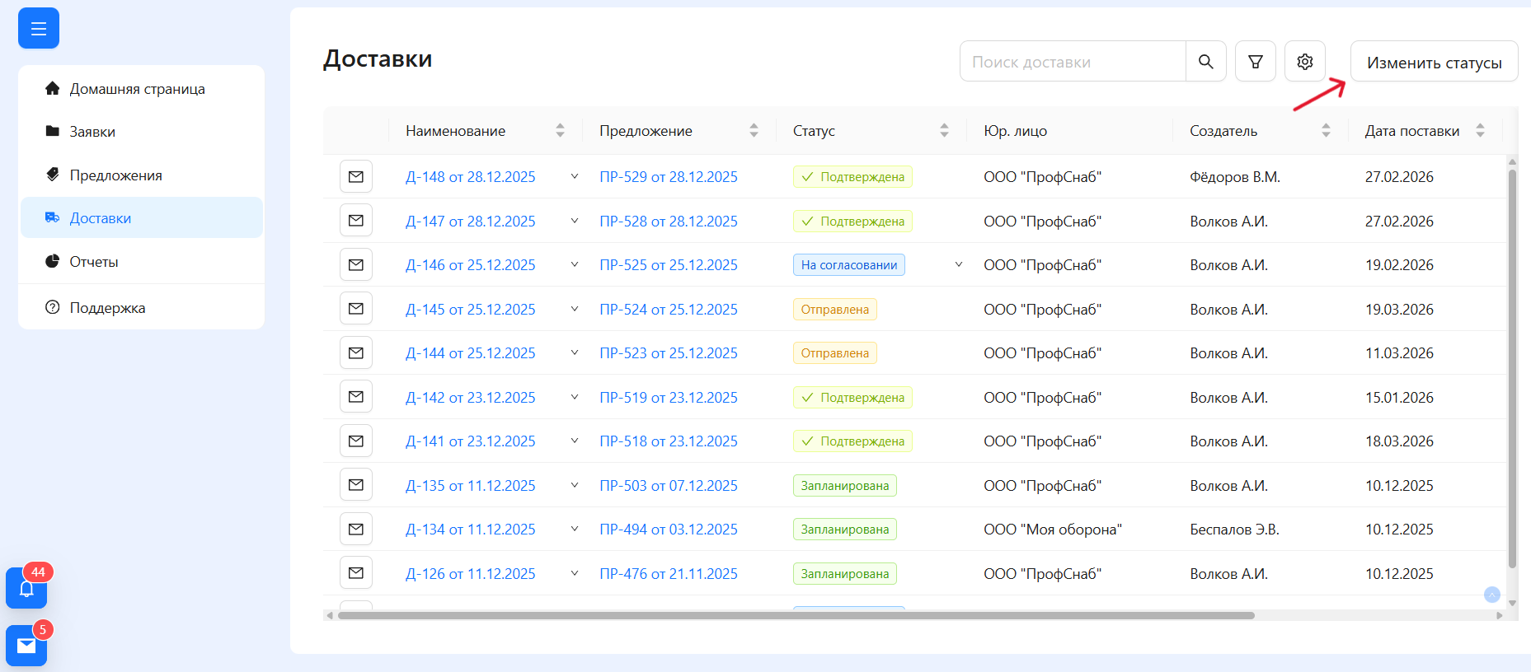This screenshot has width=1531, height=672.
Task: Go to Заявки in sidebar
Action: (92, 132)
